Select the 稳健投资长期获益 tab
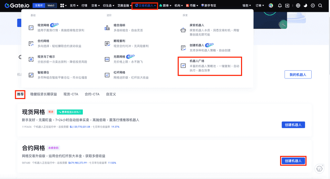The height and width of the screenshot is (179, 330). click(44, 94)
